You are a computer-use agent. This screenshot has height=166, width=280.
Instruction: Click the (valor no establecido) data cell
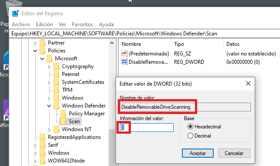(251, 54)
